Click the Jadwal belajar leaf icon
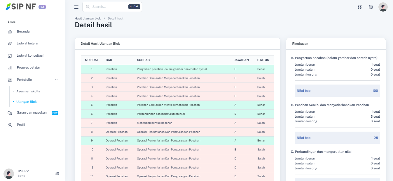 pyautogui.click(x=10, y=44)
